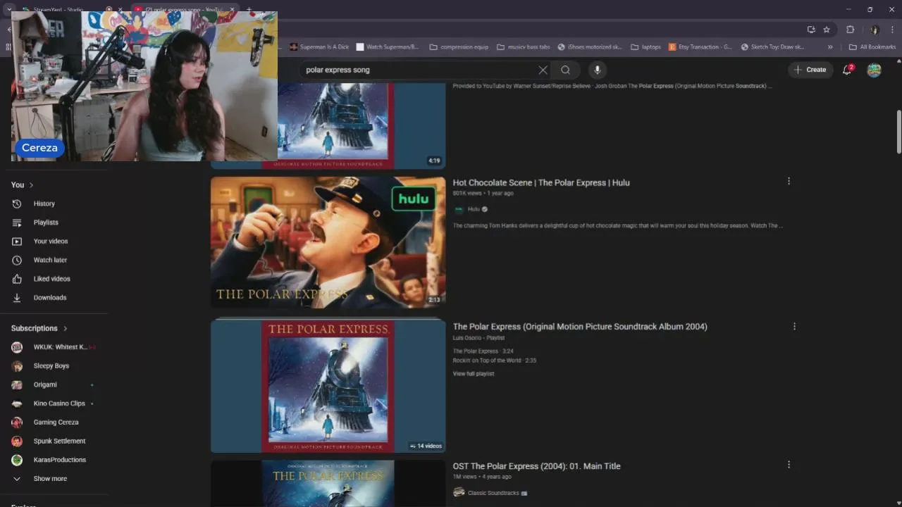Viewport: 902px width, 507px height.
Task: Open more options for OST Main Title video
Action: pyautogui.click(x=789, y=465)
